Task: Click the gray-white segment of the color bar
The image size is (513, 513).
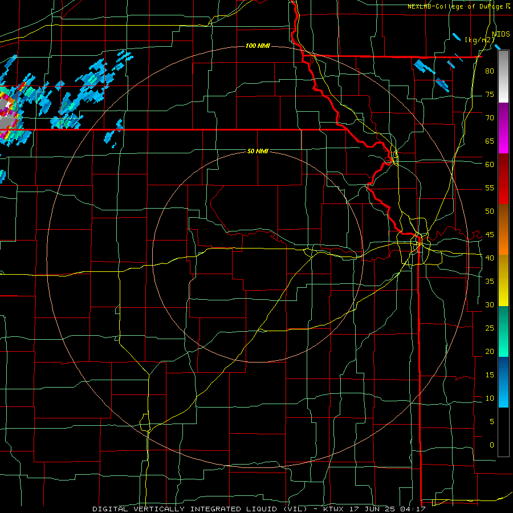Action: click(x=503, y=77)
